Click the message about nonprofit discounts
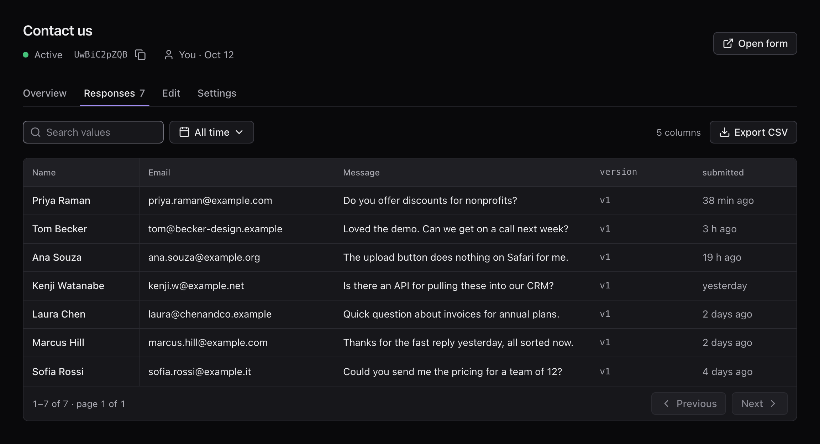 click(x=430, y=201)
